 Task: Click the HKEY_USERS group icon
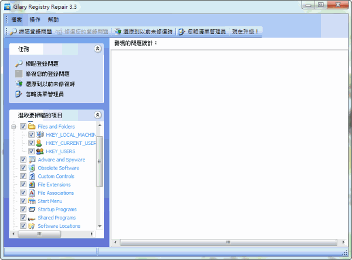coord(40,151)
